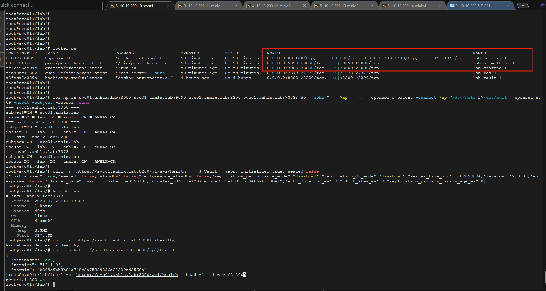Open the Vault 8200/v1/sys/health URL link
Image resolution: width=546 pixels, height=291 pixels.
[x=131, y=171]
